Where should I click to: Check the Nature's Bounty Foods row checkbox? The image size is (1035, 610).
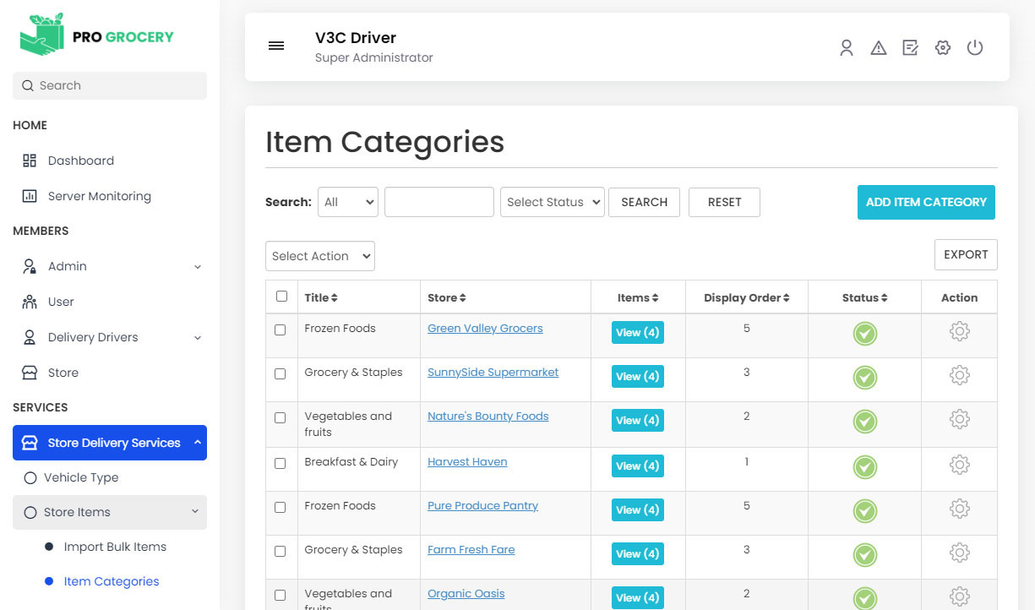281,418
